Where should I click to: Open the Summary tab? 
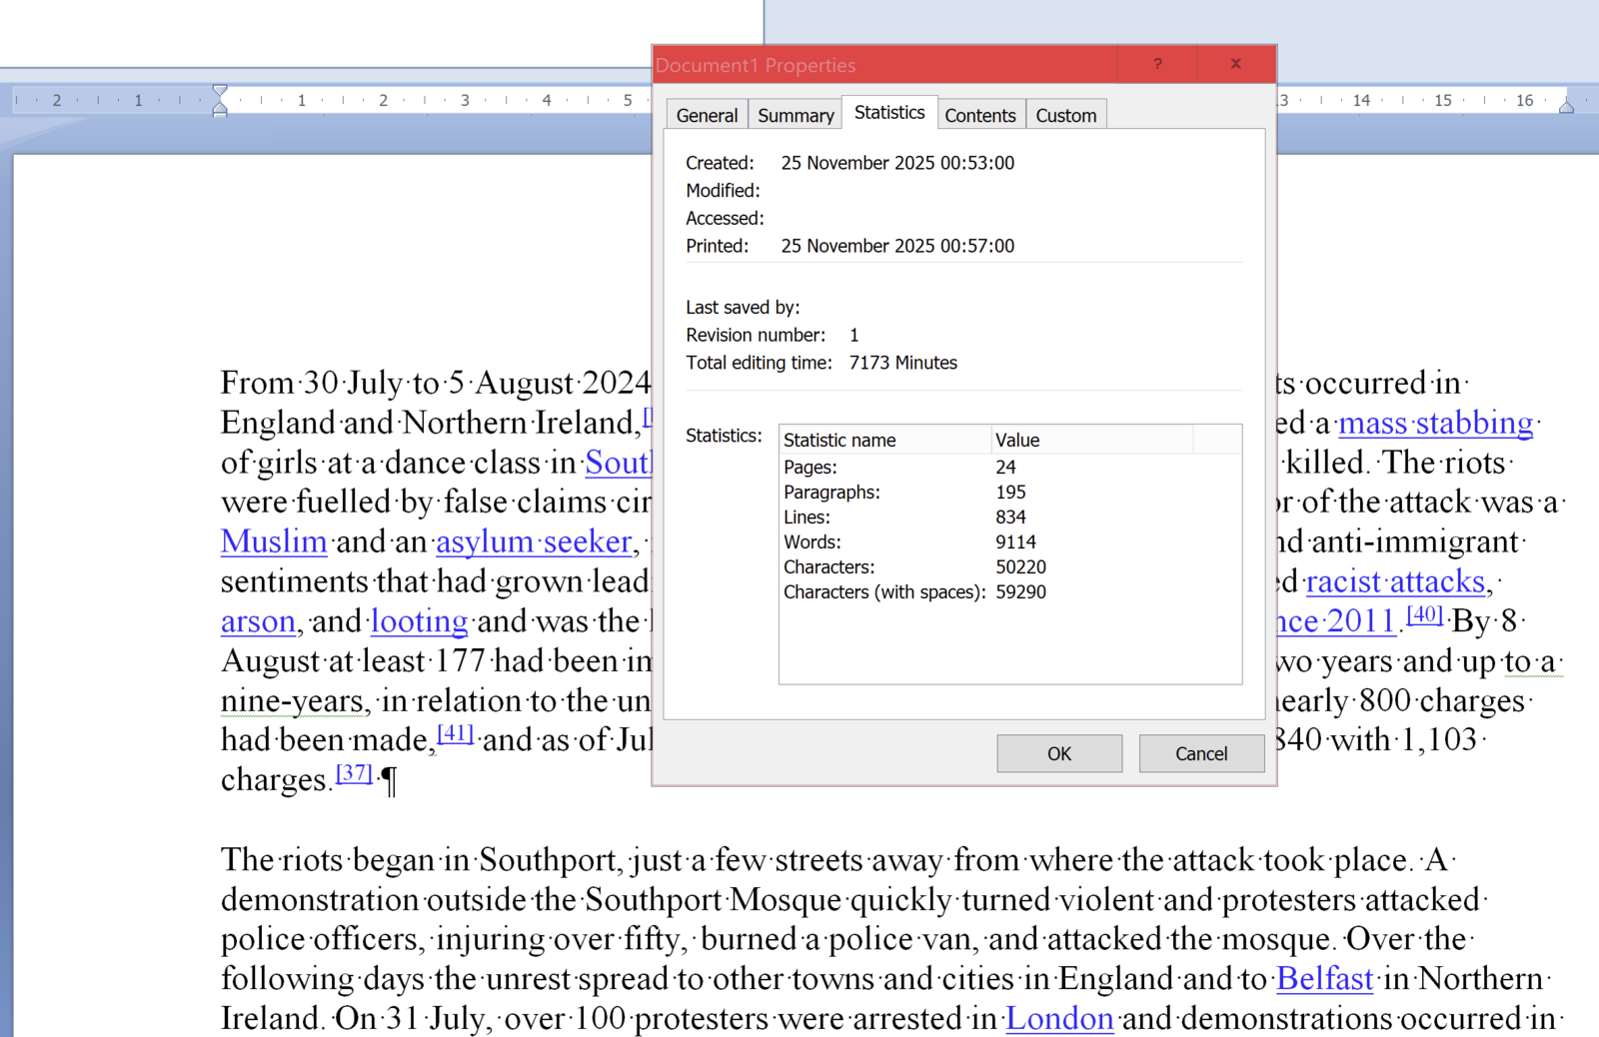click(x=796, y=116)
